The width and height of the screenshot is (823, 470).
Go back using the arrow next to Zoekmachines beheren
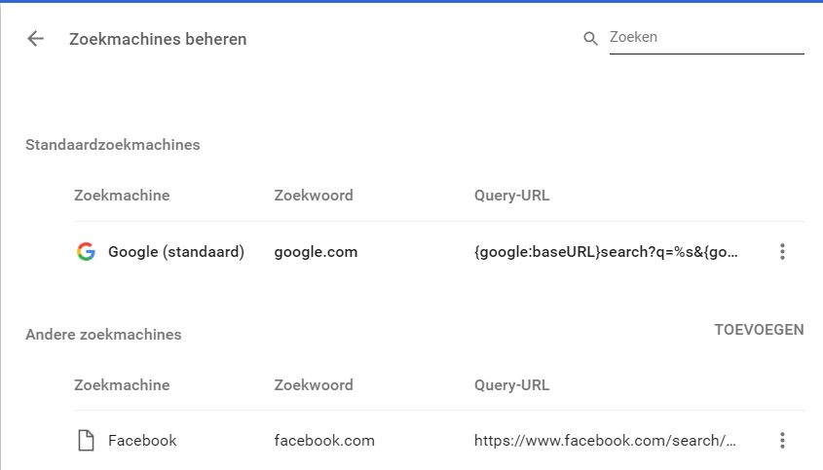(x=36, y=38)
